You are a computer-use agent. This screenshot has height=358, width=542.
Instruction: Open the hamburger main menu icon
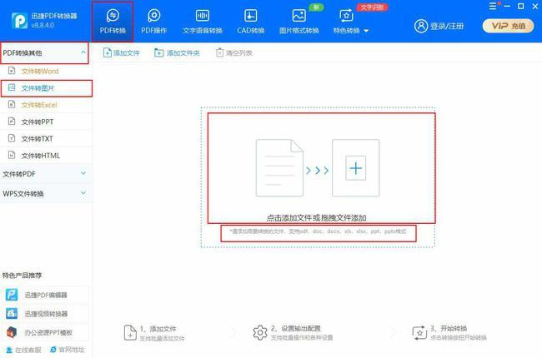(493, 6)
